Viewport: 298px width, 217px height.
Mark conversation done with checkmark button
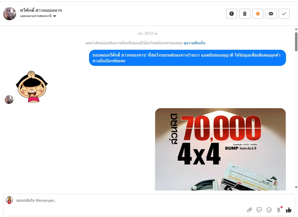[284, 14]
